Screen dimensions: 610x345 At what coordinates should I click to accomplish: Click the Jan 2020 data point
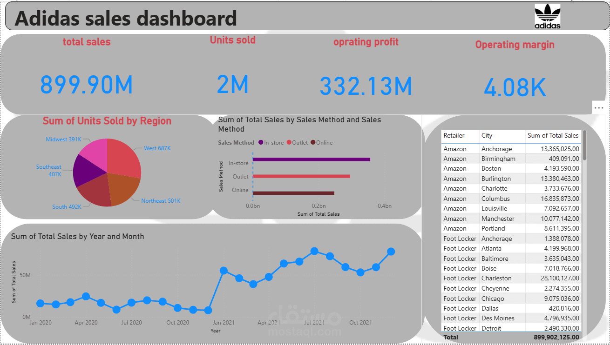point(41,303)
